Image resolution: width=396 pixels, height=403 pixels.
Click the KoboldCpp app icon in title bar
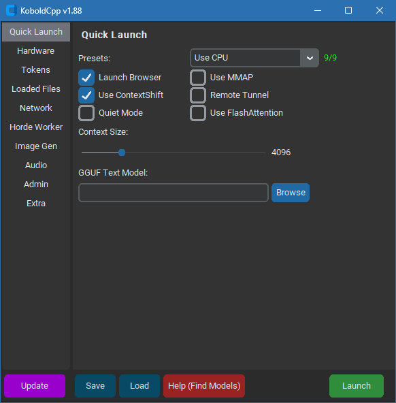pyautogui.click(x=12, y=10)
